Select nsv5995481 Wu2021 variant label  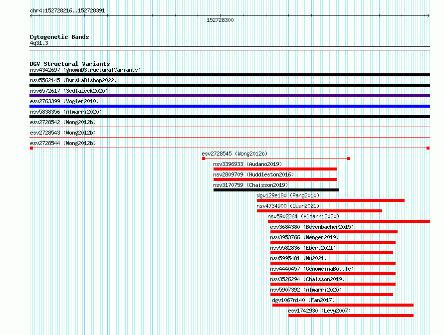298,258
